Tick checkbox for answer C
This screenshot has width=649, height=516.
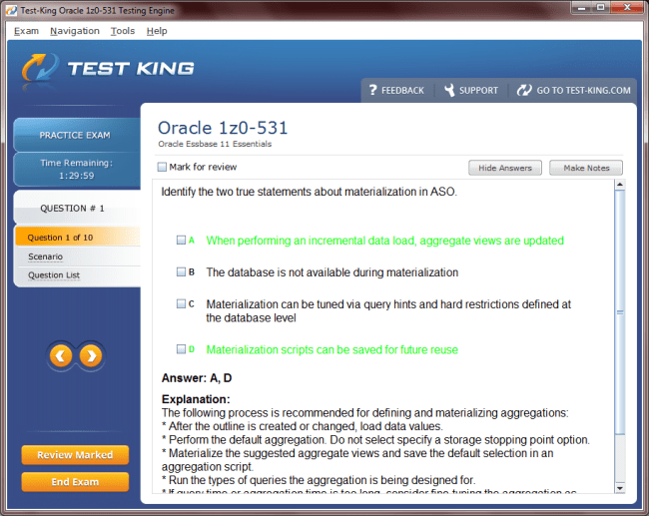(x=181, y=303)
